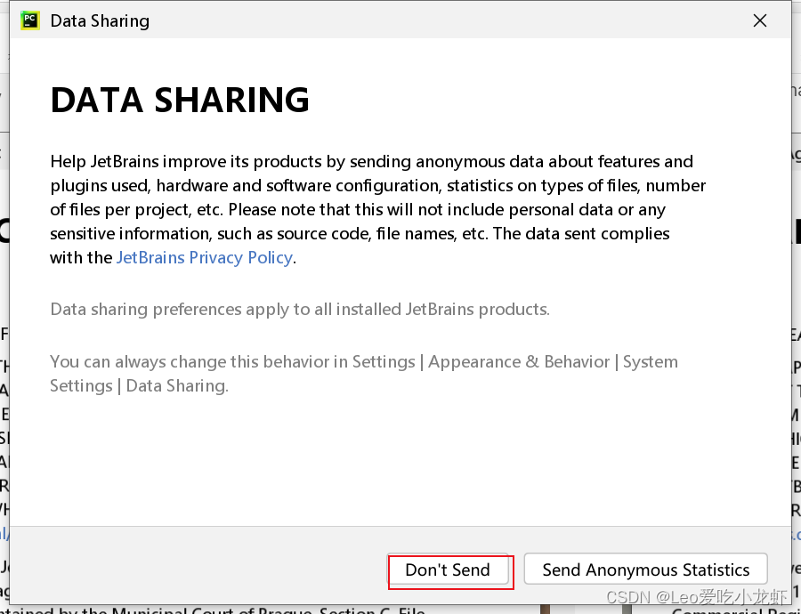Click the 'Help JetBrains improve its products' paragraph
Screen dimensions: 801x614
378,209
